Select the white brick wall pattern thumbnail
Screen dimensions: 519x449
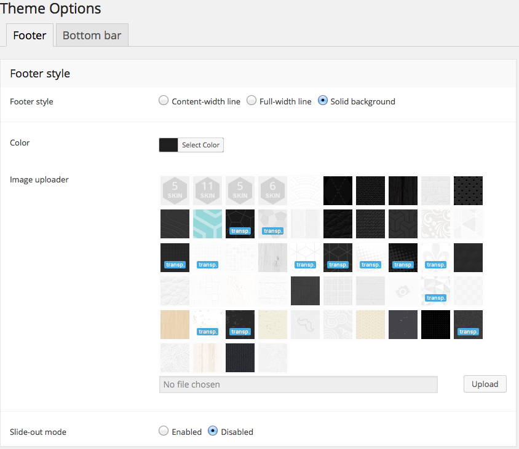coord(435,190)
